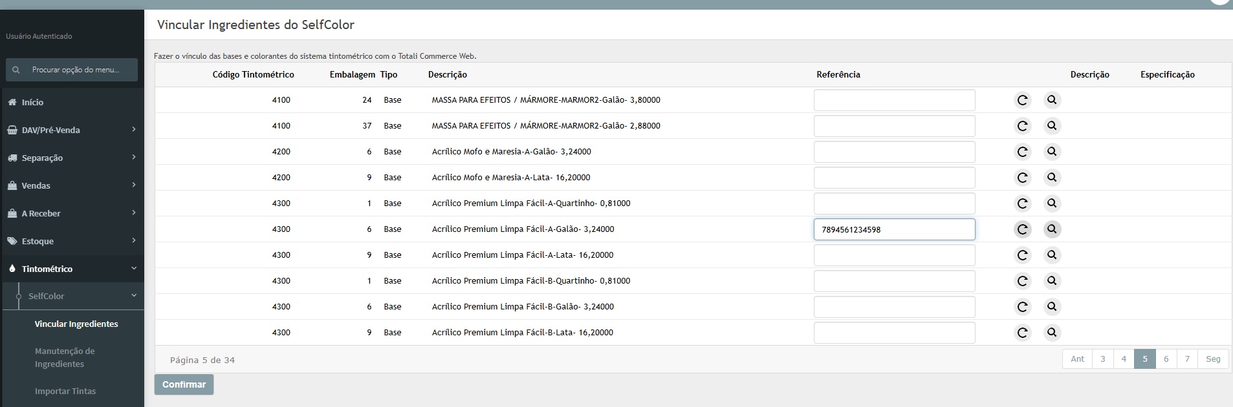This screenshot has height=407, width=1233.
Task: Click search icon for MARMOR2 Galão 2,88000 row
Action: point(1052,126)
